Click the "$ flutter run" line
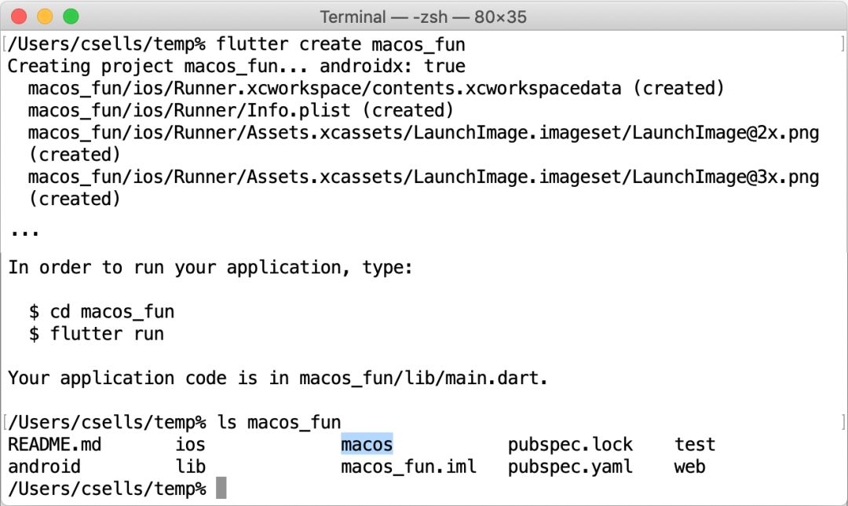Image resolution: width=848 pixels, height=506 pixels. pyautogui.click(x=97, y=333)
